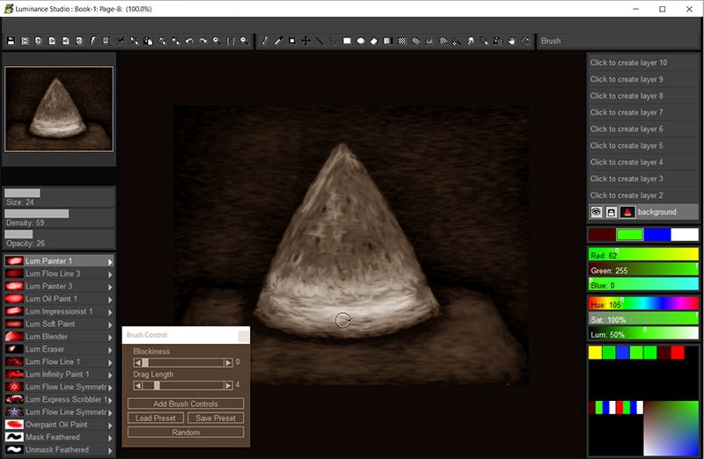
Task: Expand the Lum Painter 1 brush submenu arrow
Action: [110, 261]
